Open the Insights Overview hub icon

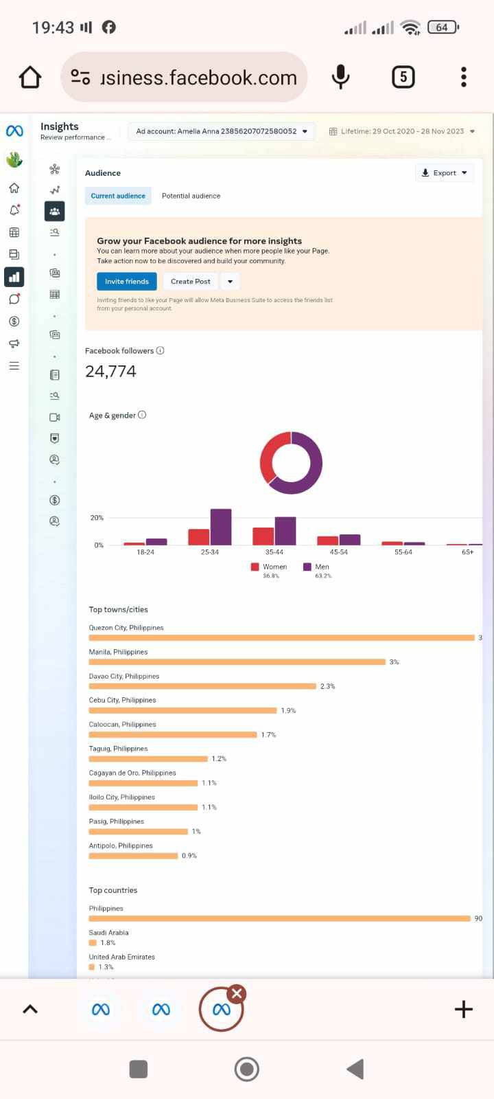pos(55,169)
